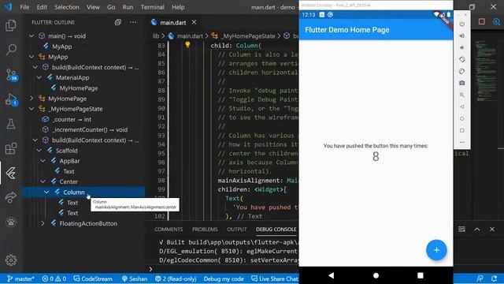Select _incrementCounter() → void in outline
The width and height of the screenshot is (504, 284).
click(x=90, y=129)
